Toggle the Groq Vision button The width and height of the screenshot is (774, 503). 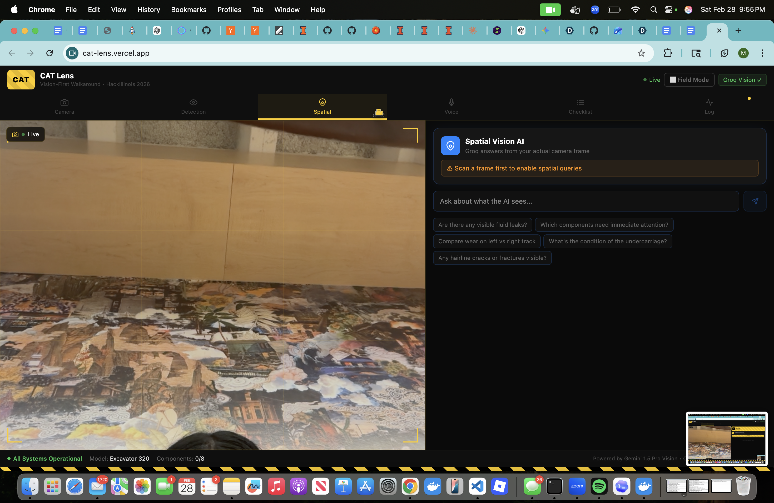pyautogui.click(x=742, y=80)
